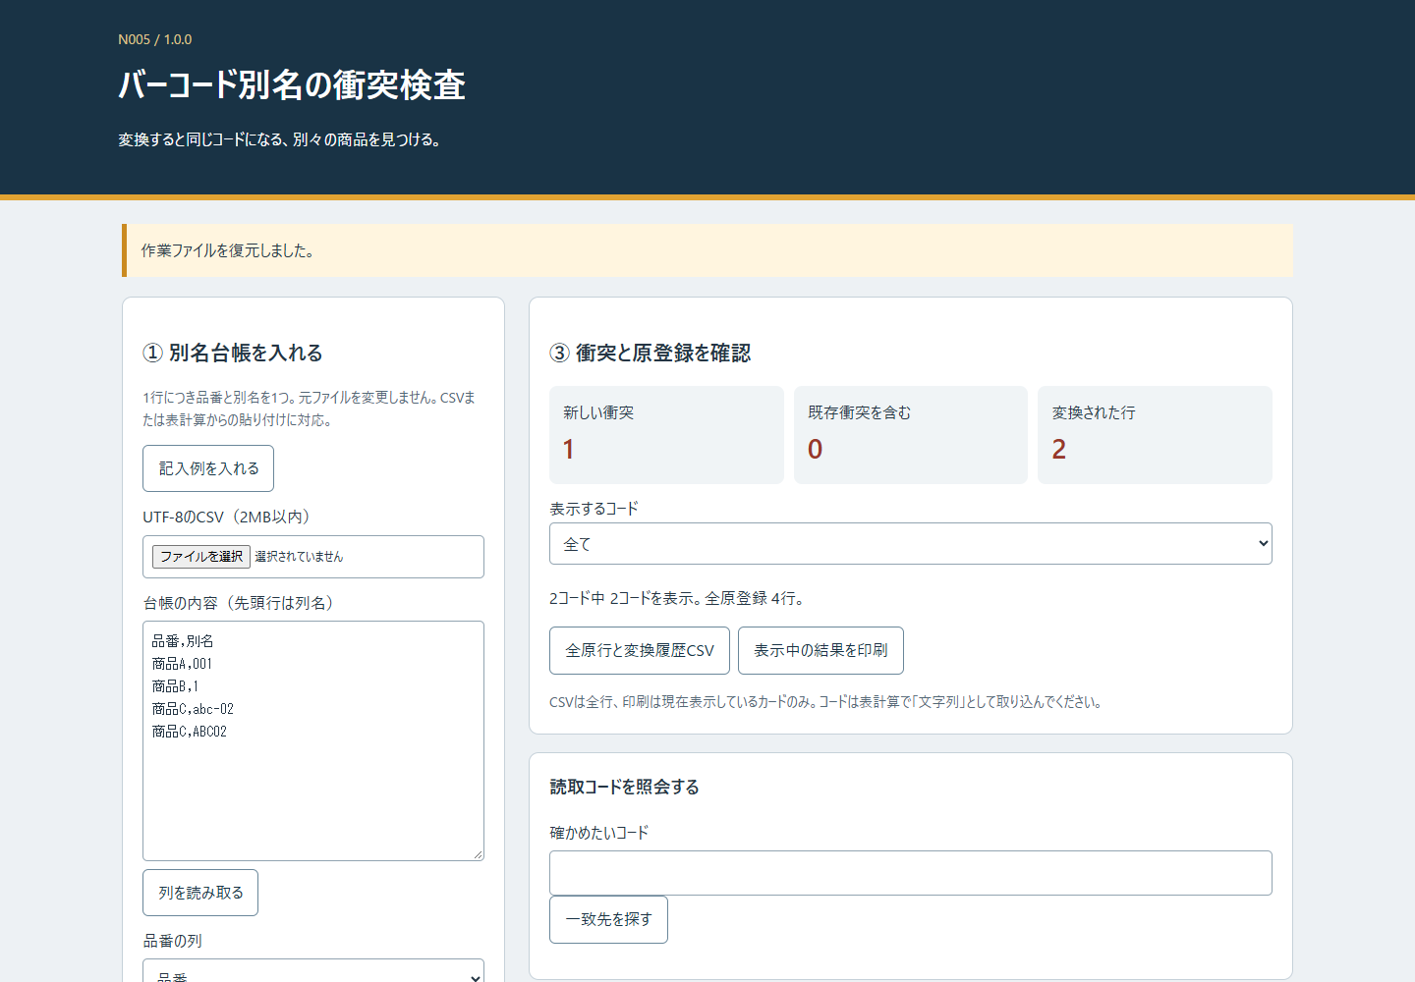Select the 新しい衝突 summary card

666,434
